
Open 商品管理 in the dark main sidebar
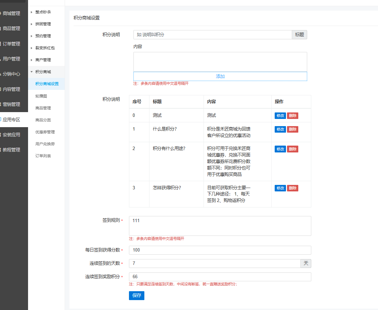tap(11, 28)
